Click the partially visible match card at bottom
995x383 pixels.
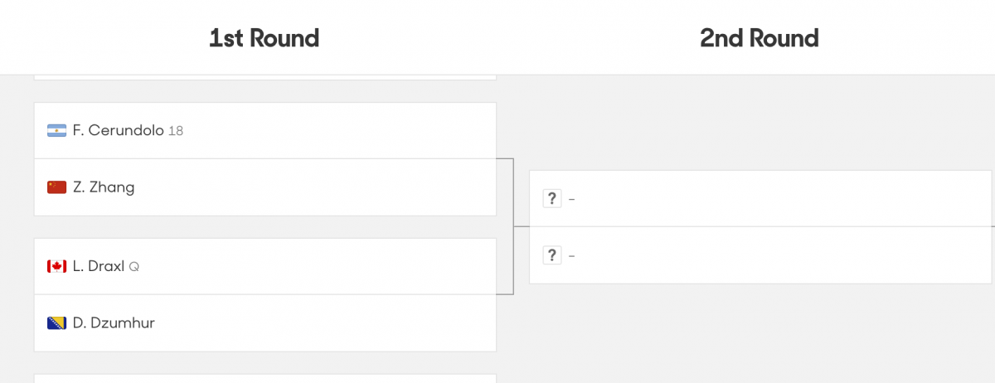265,378
